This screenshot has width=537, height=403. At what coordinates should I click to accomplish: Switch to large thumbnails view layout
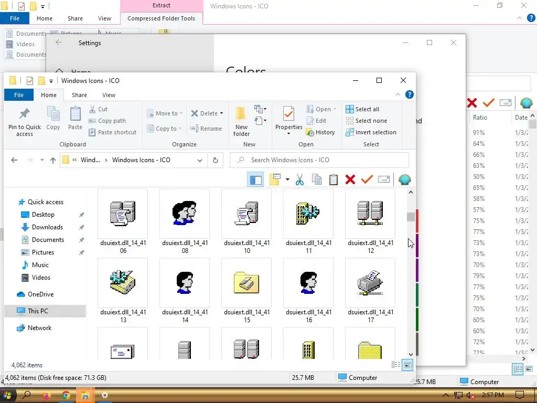point(407,365)
